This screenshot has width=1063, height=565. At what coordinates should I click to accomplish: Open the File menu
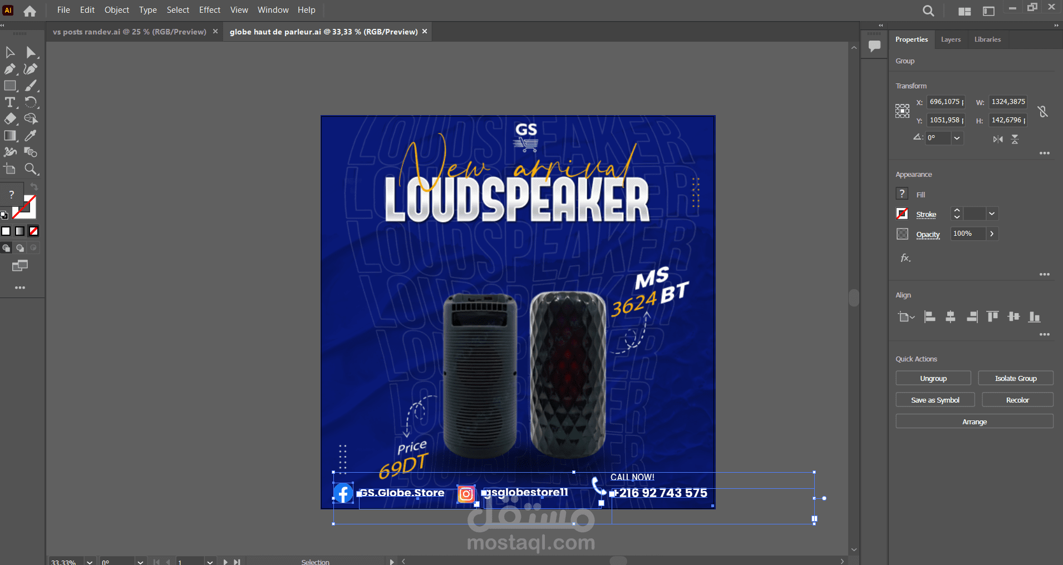coord(63,10)
